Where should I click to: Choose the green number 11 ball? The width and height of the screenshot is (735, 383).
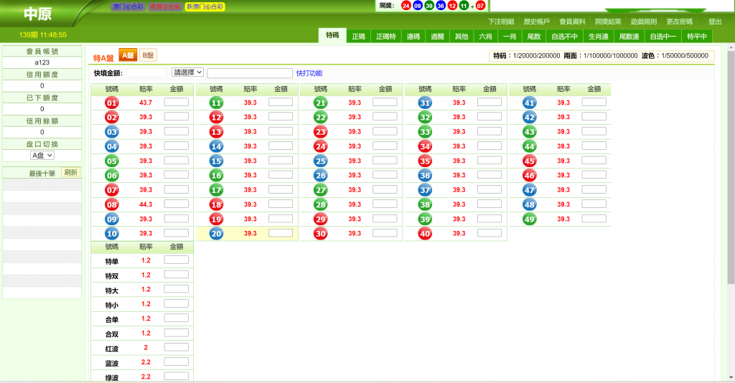click(x=216, y=103)
